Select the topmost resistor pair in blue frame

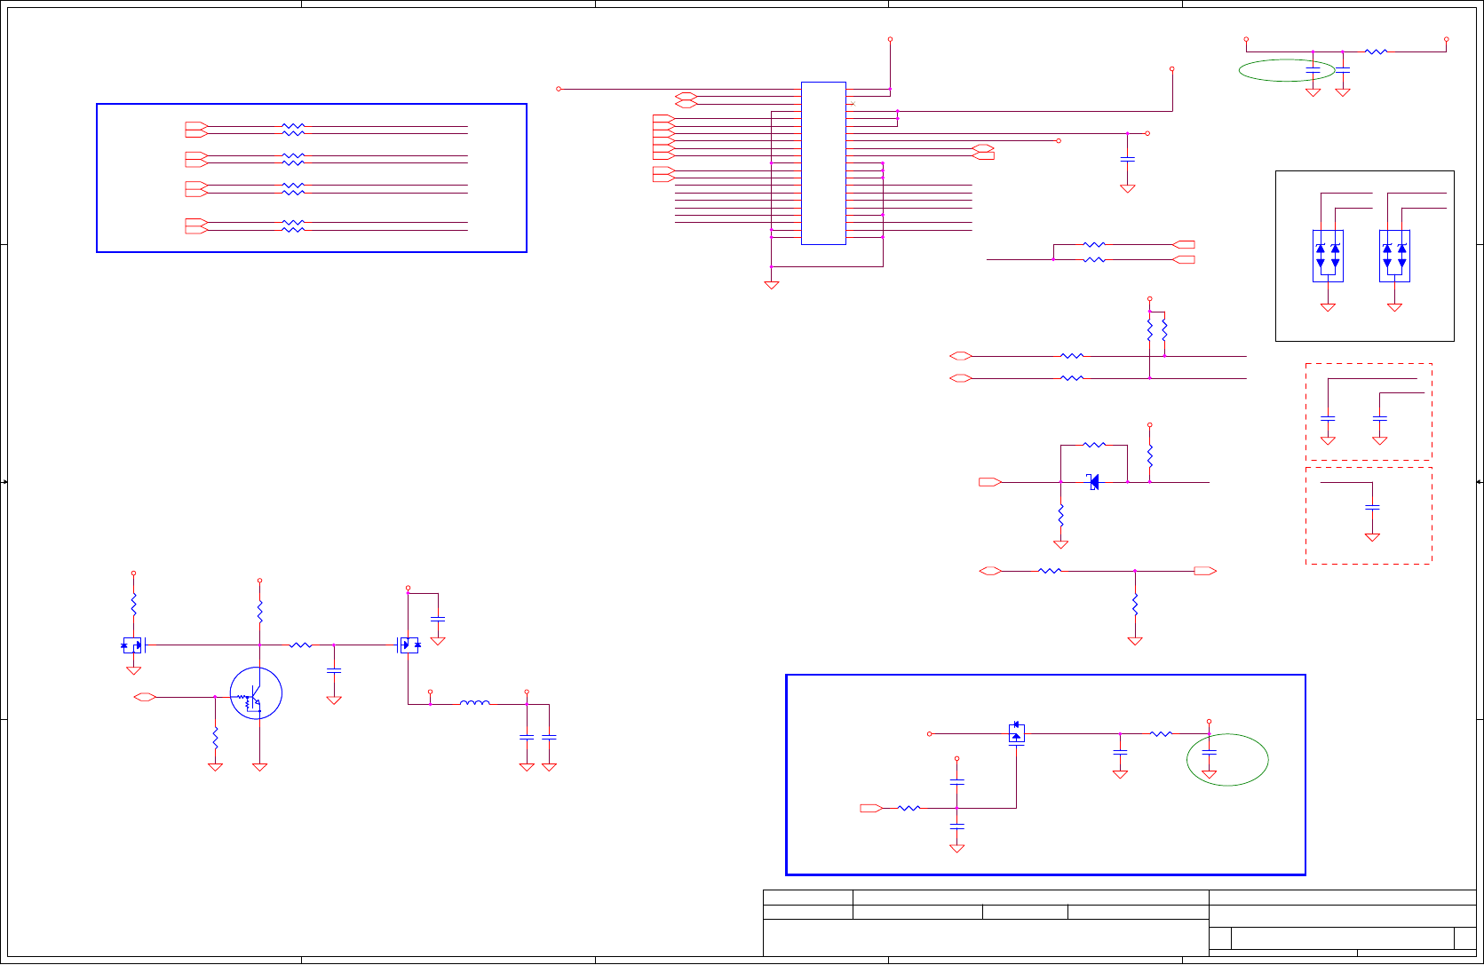[293, 130]
